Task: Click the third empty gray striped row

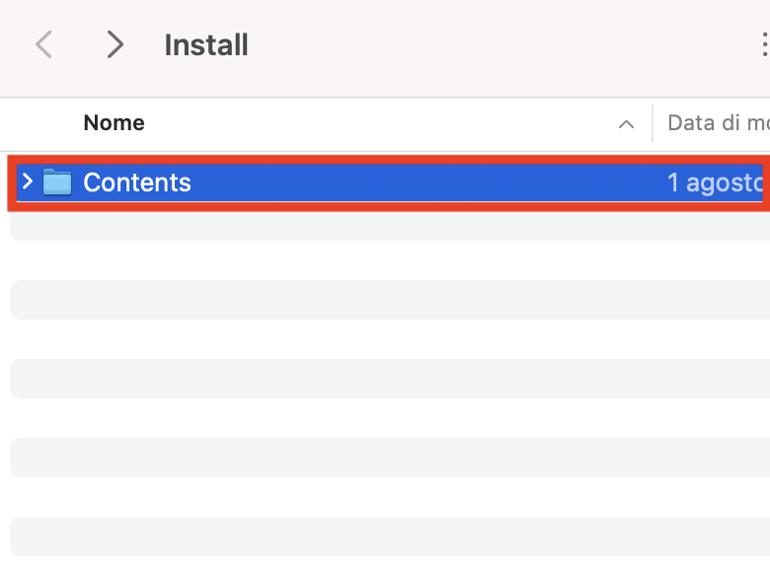Action: [390, 379]
